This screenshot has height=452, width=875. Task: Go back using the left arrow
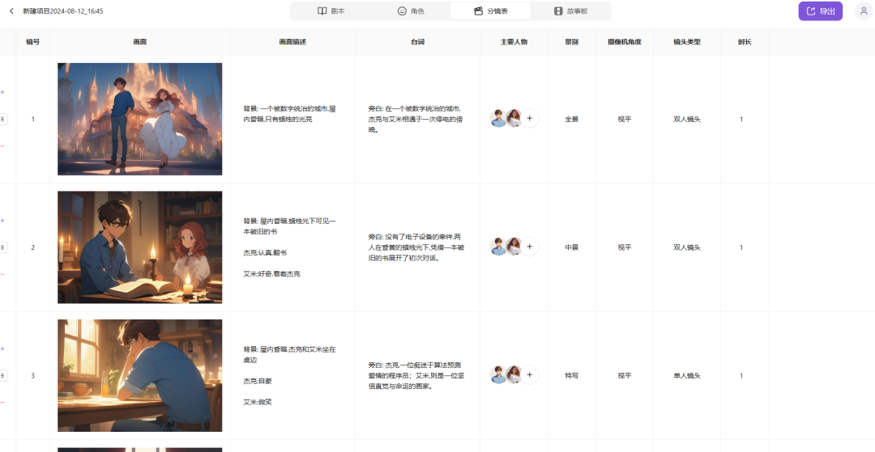[x=11, y=11]
